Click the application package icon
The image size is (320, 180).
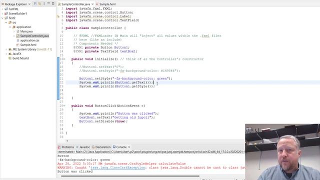coord(14,27)
